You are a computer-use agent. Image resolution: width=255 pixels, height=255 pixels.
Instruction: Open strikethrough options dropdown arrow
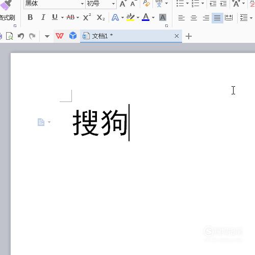[x=78, y=17]
